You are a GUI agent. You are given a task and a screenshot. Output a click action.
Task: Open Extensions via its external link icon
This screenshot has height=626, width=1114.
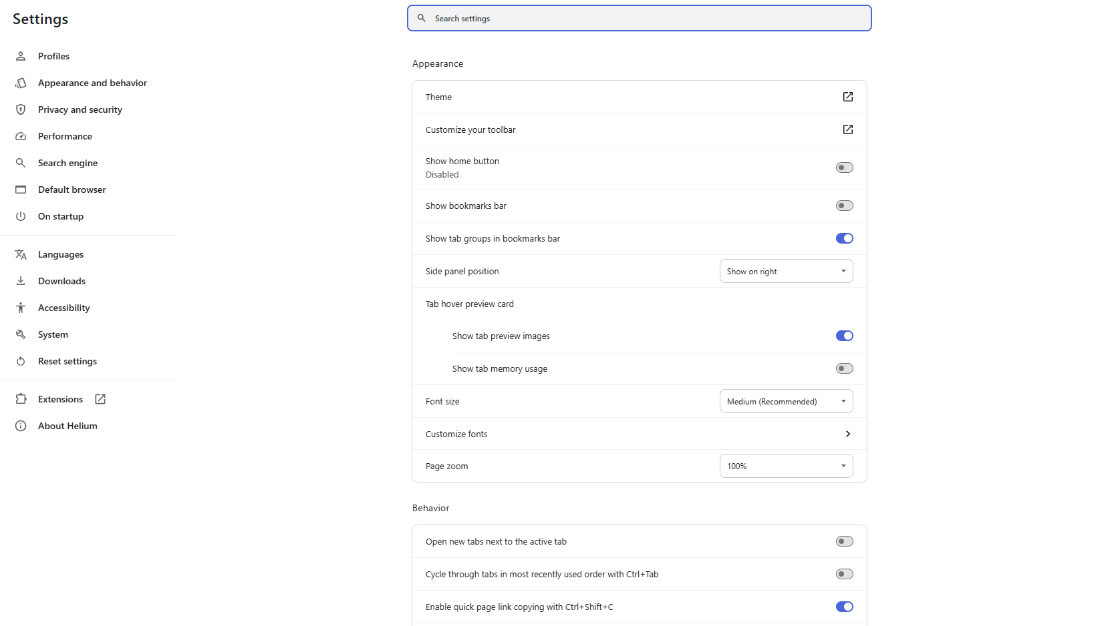coord(100,399)
